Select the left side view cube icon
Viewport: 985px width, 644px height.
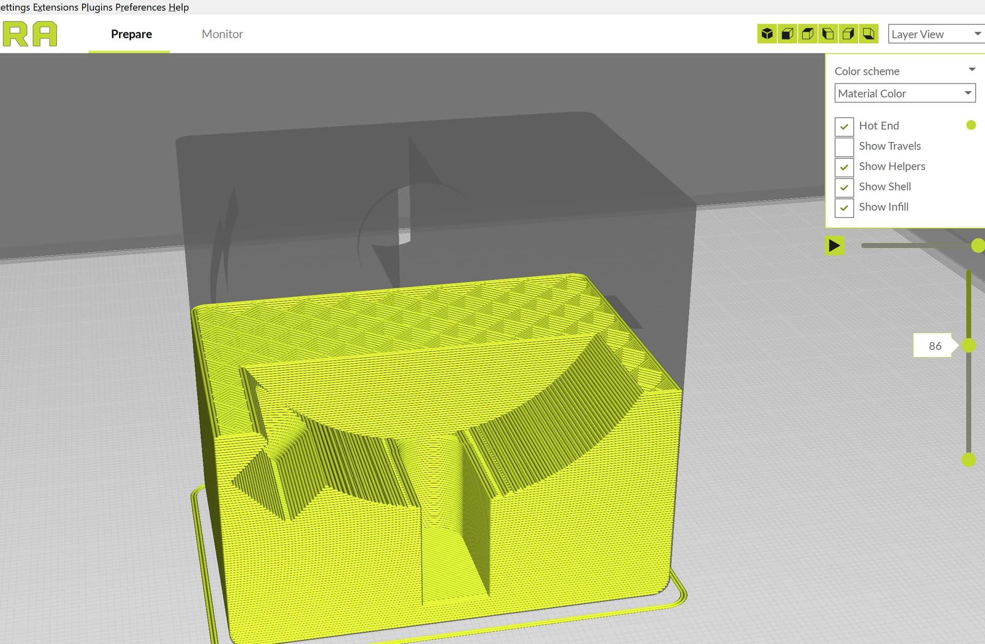tap(828, 34)
